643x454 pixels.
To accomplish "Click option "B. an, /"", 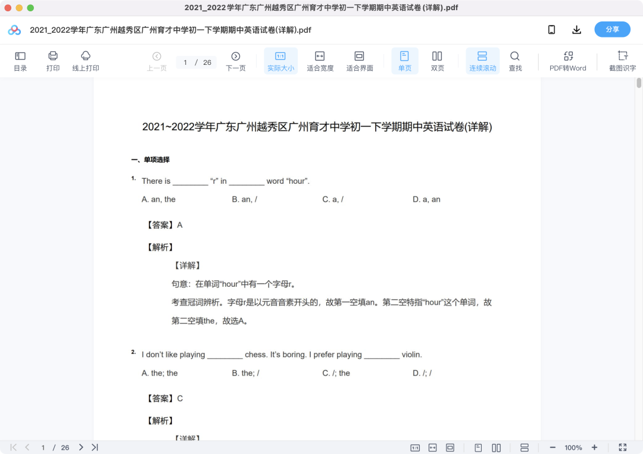I will [245, 199].
